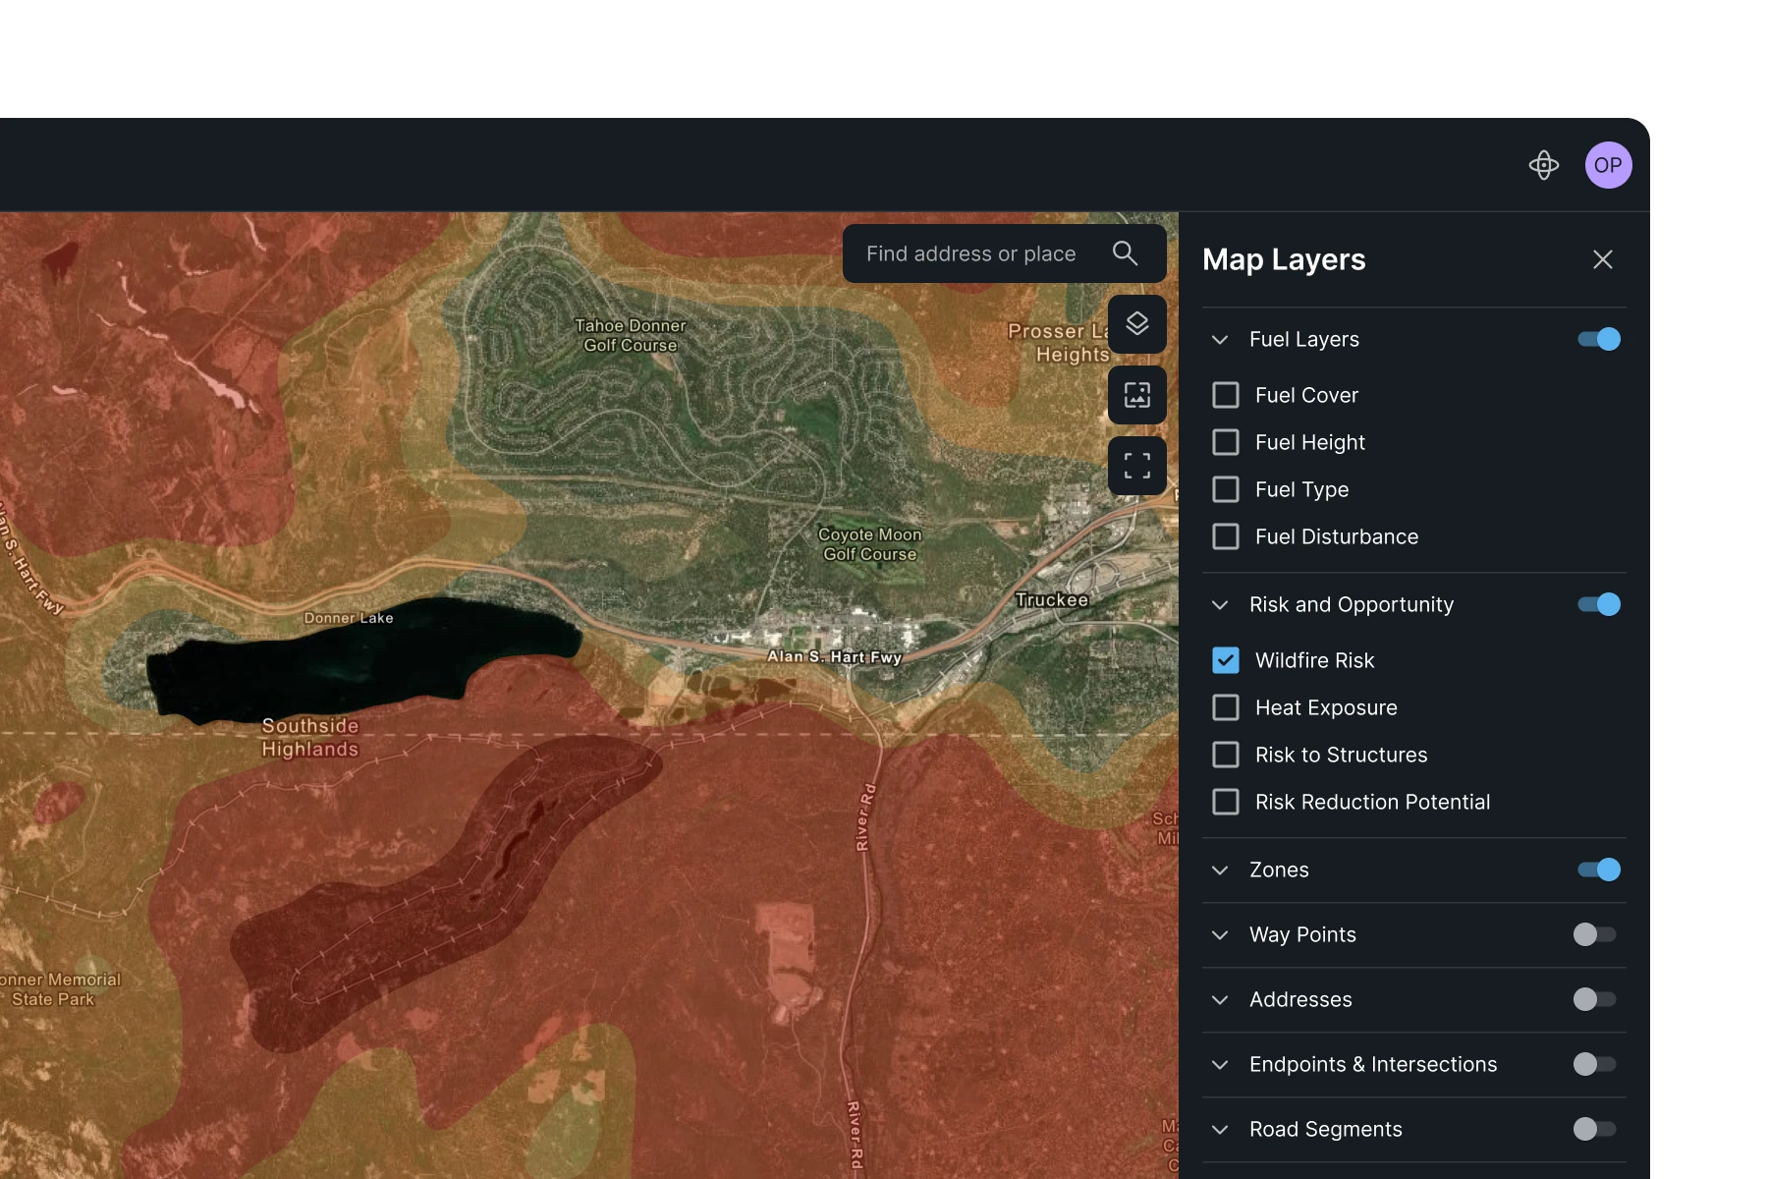Click the Tahoe Donner Golf Course label
This screenshot has height=1179, width=1768.
click(x=631, y=335)
